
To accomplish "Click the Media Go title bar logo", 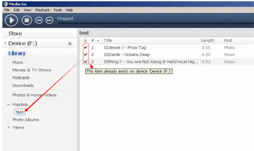I will (6, 4).
